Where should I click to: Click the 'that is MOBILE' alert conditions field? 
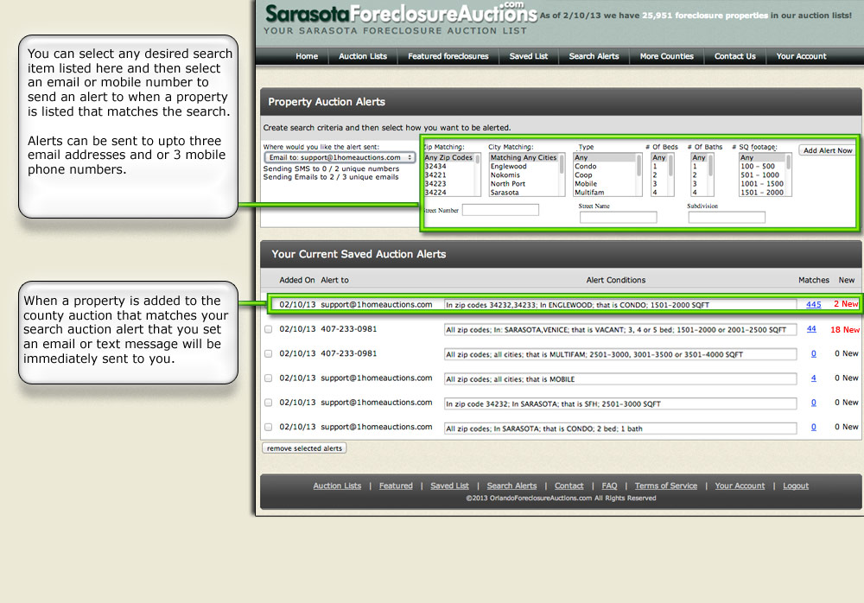pyautogui.click(x=620, y=379)
